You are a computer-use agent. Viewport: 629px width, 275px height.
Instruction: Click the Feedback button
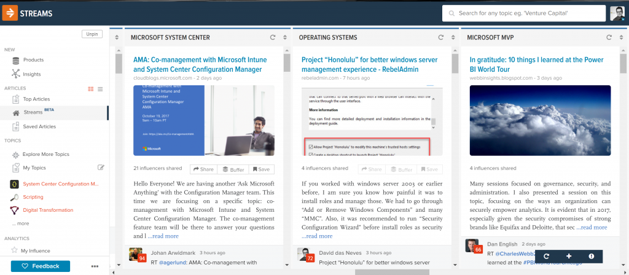[41, 266]
